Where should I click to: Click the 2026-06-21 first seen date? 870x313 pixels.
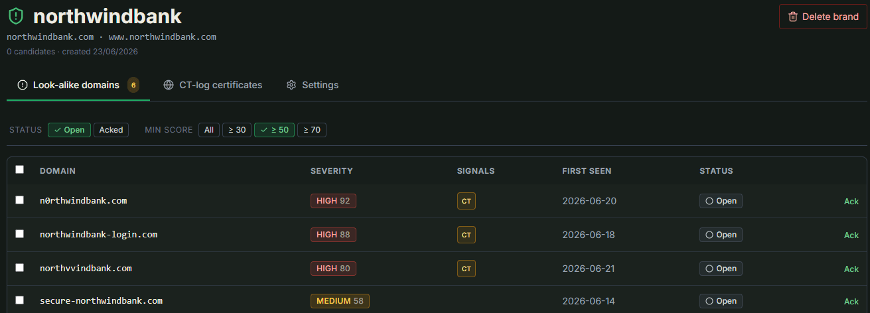(x=589, y=268)
